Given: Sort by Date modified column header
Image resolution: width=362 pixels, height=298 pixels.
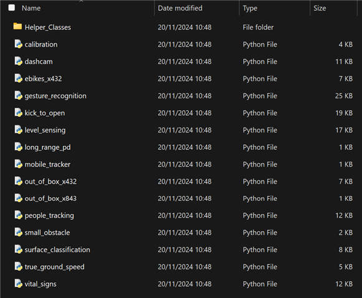Looking at the screenshot, I should pos(180,8).
